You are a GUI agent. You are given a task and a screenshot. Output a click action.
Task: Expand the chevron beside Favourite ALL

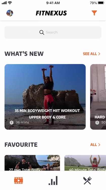(99, 145)
